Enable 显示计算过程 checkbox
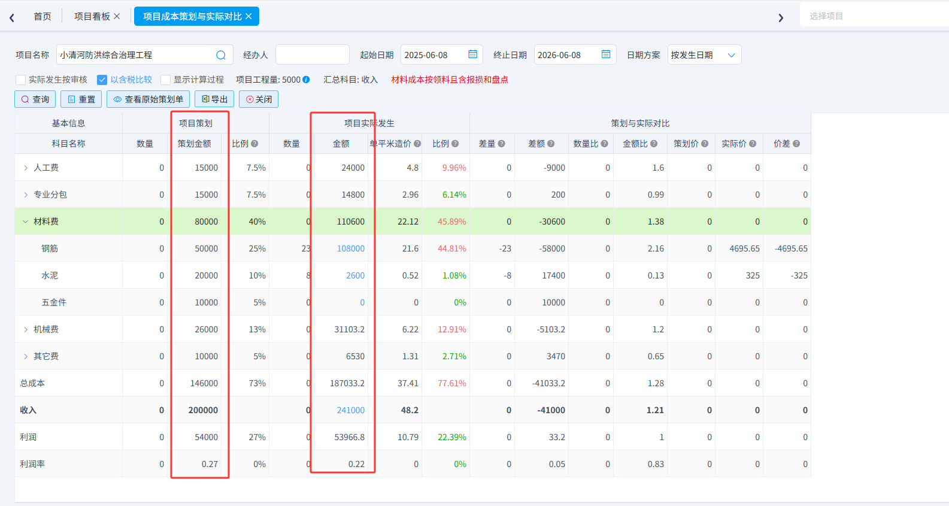Image resolution: width=949 pixels, height=506 pixels. coord(166,80)
